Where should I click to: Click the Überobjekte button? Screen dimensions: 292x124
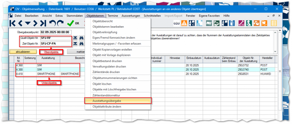click(51, 52)
